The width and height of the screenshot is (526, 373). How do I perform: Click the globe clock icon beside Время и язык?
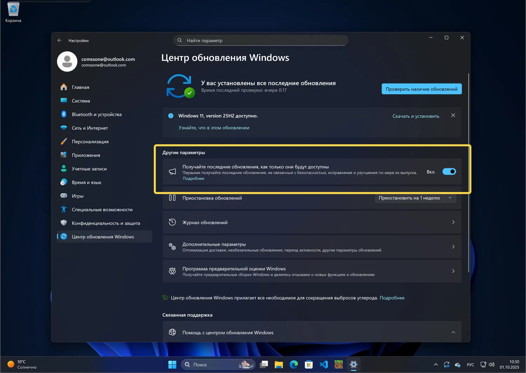point(64,182)
